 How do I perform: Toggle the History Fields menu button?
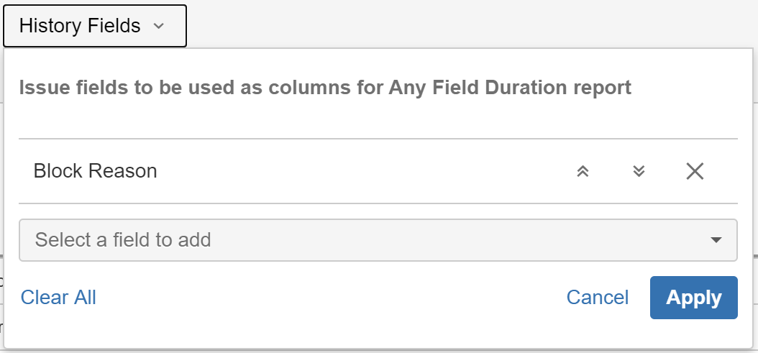click(95, 27)
